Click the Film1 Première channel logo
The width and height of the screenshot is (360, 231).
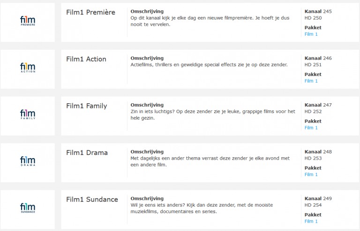(28, 21)
